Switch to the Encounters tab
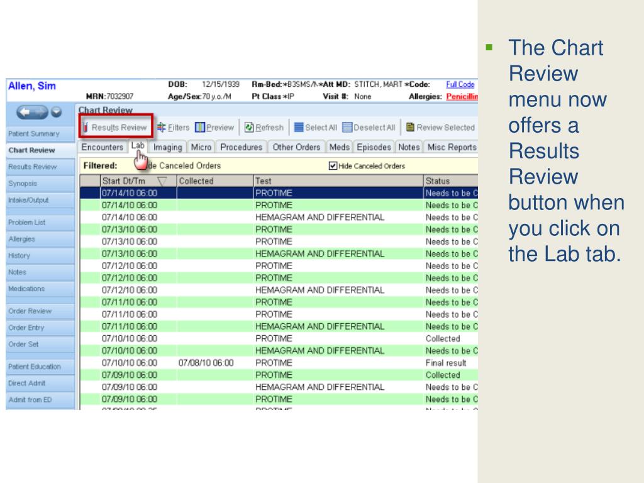 tap(103, 147)
